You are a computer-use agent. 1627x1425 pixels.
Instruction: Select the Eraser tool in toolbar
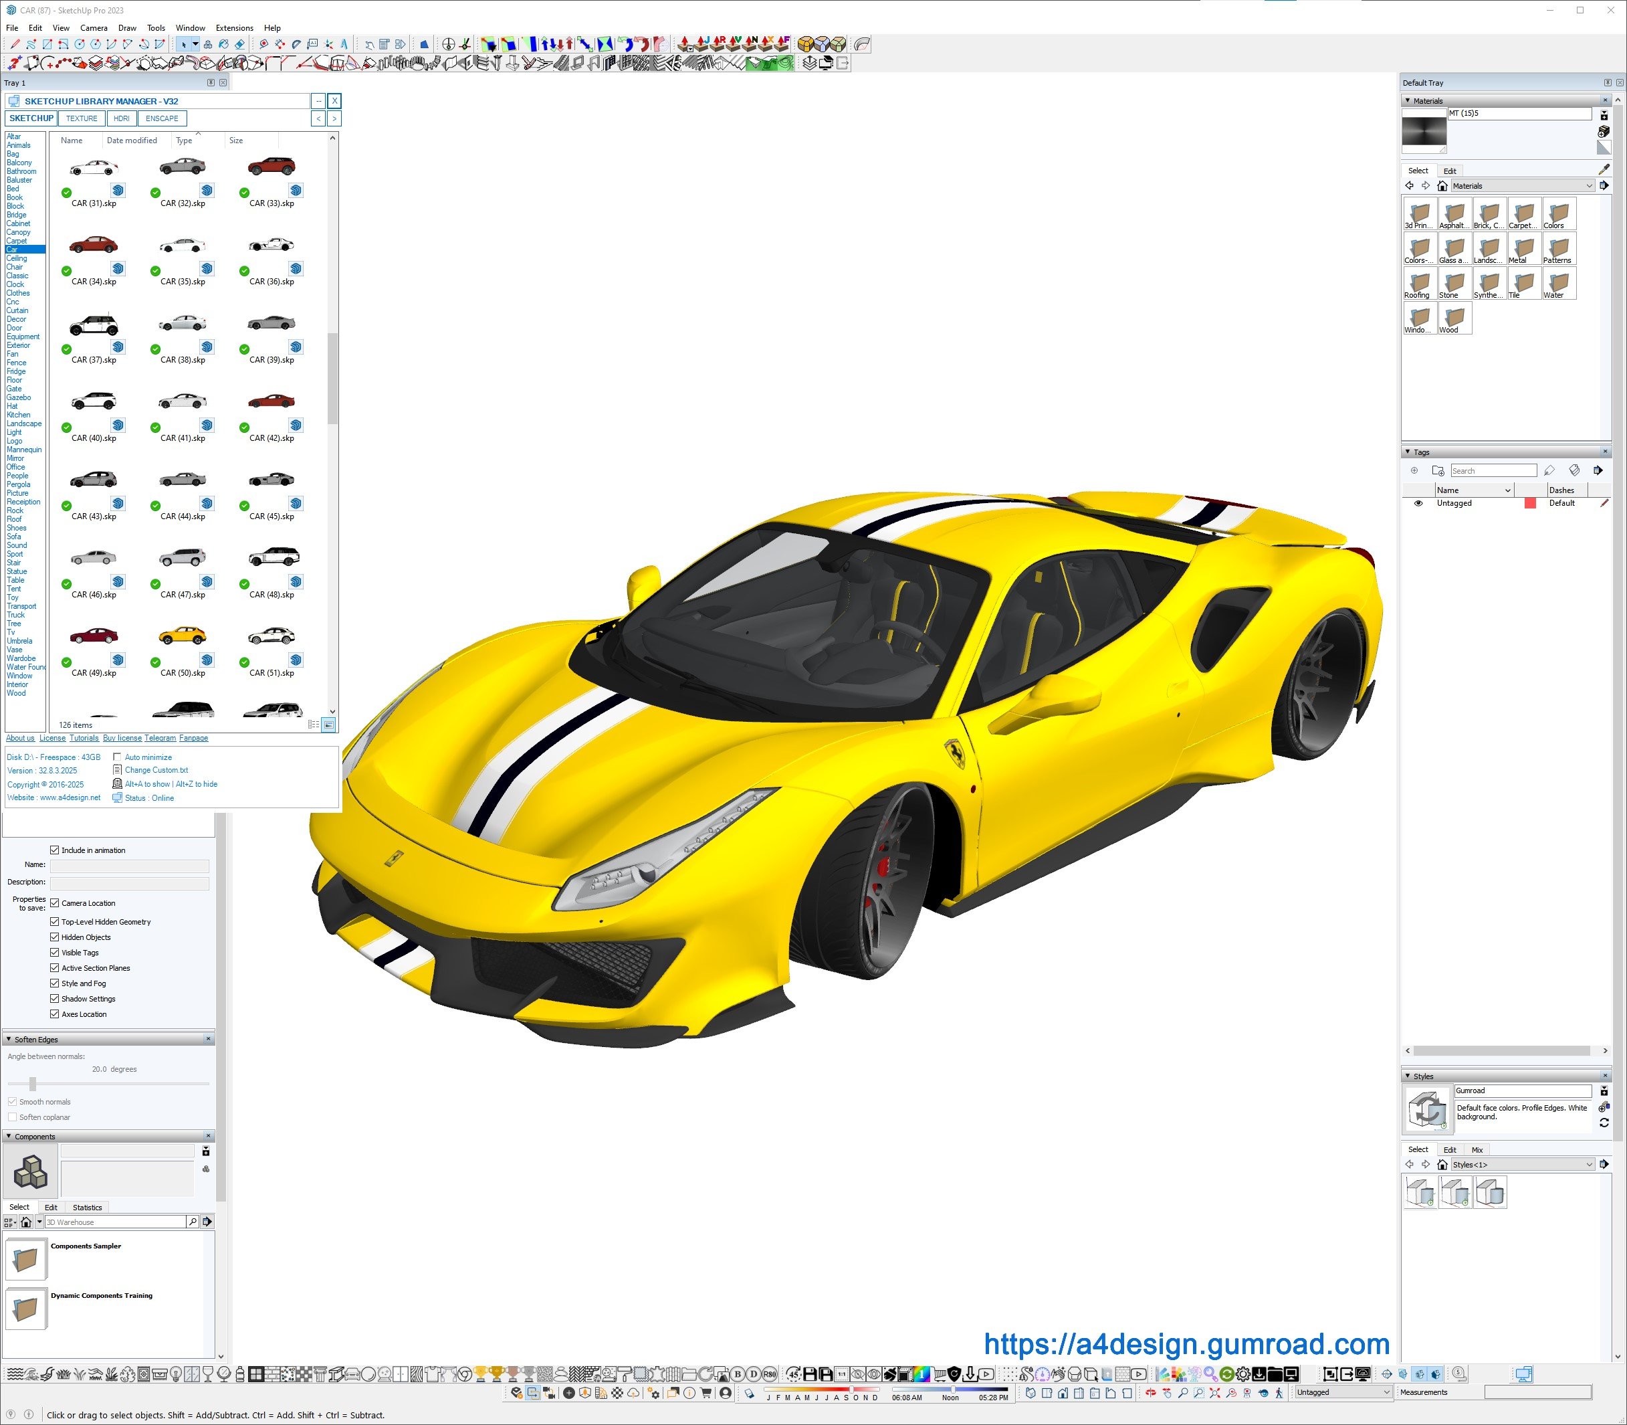(x=239, y=45)
